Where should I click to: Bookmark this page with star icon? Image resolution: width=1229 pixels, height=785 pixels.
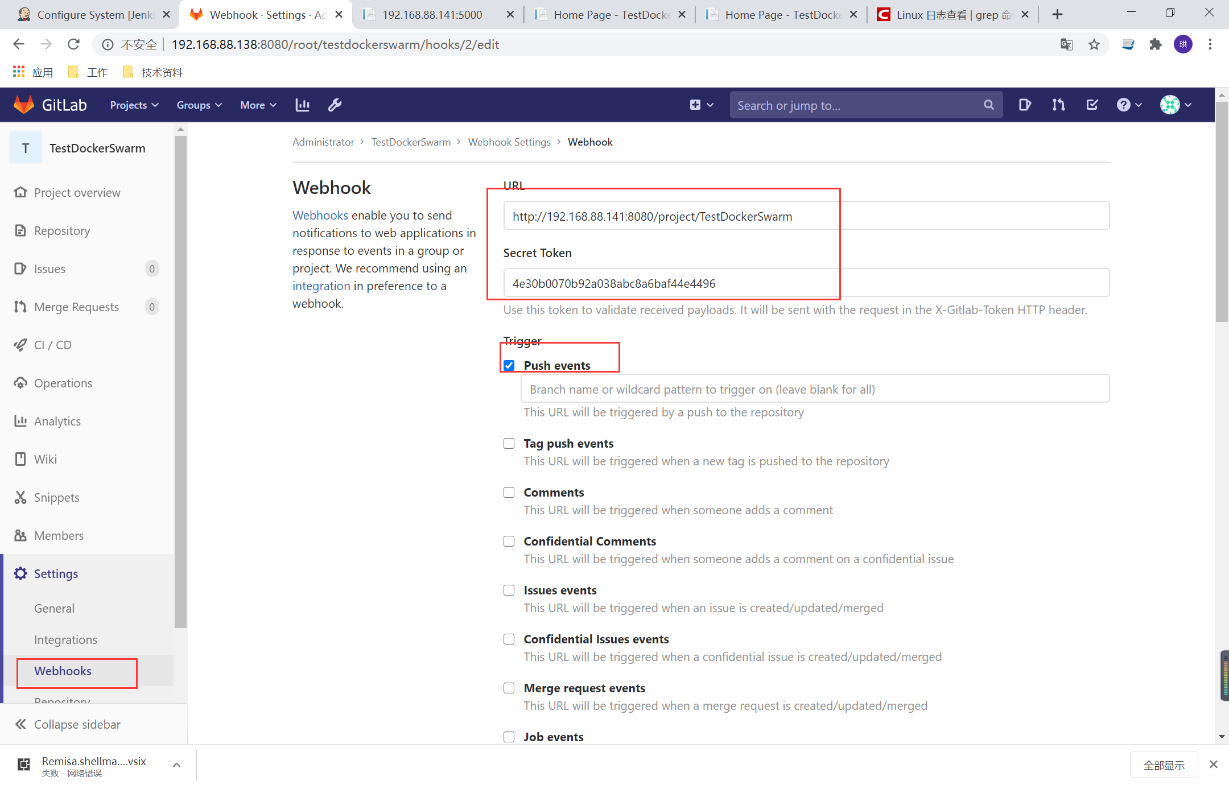1094,44
